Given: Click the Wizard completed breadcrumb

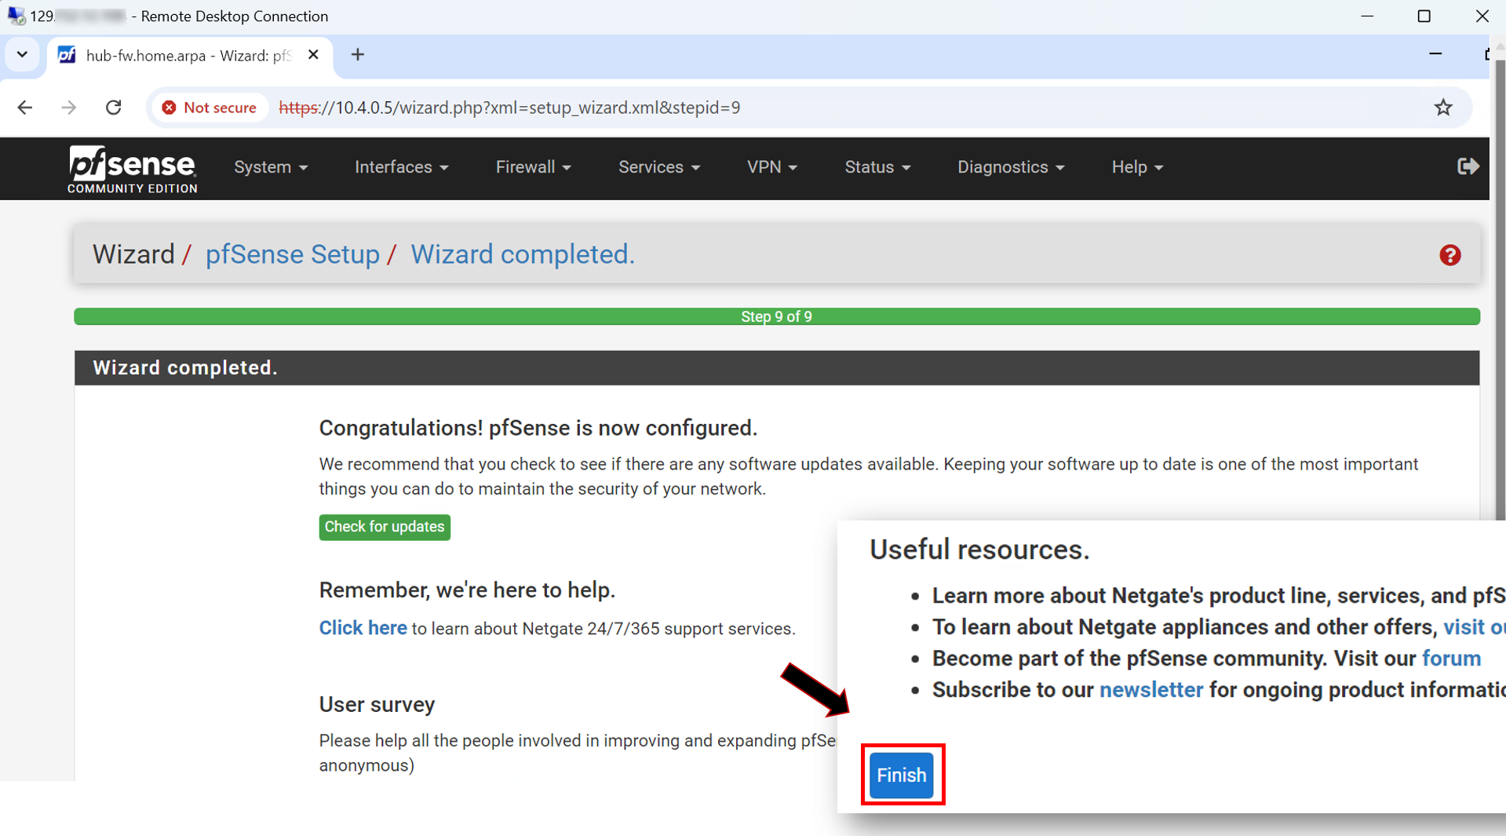Looking at the screenshot, I should (523, 254).
